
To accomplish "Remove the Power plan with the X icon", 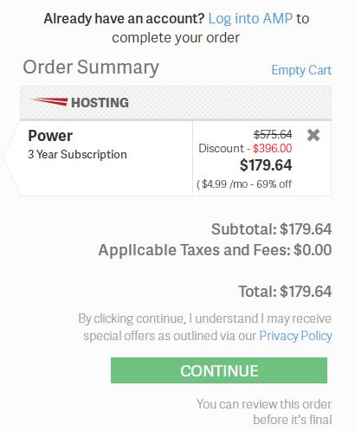I will (313, 135).
